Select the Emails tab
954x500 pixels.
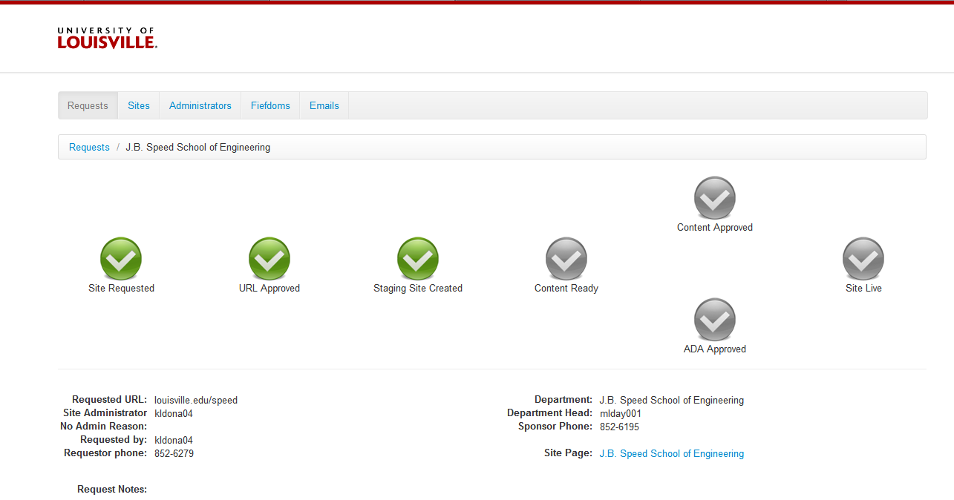[324, 105]
